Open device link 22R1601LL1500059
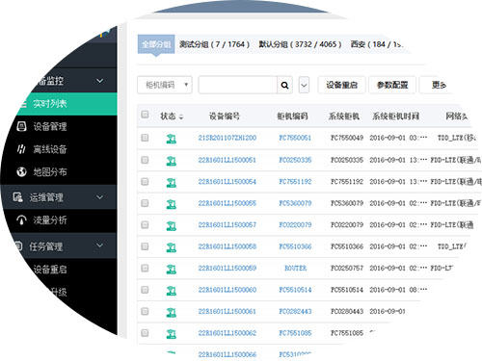Viewport: 482px width, 361px height. [228, 268]
